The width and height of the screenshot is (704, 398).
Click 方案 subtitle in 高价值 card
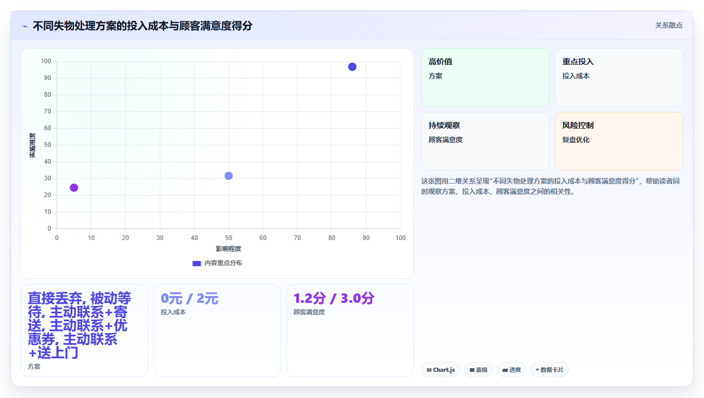[x=435, y=76]
